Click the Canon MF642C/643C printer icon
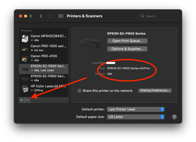196x142 pixels. [25, 38]
